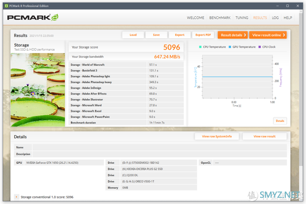The image size is (306, 204).
Task: Click View raw SystemInfo
Action: [217, 136]
